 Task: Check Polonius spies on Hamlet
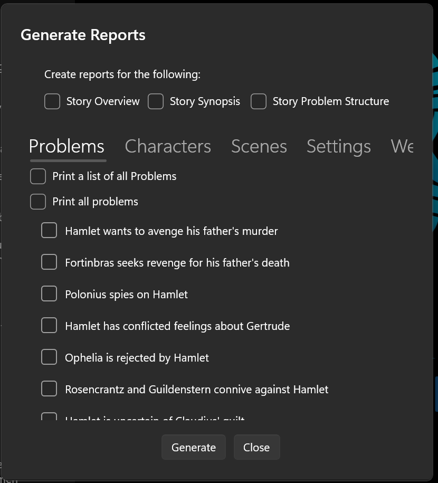pos(49,294)
